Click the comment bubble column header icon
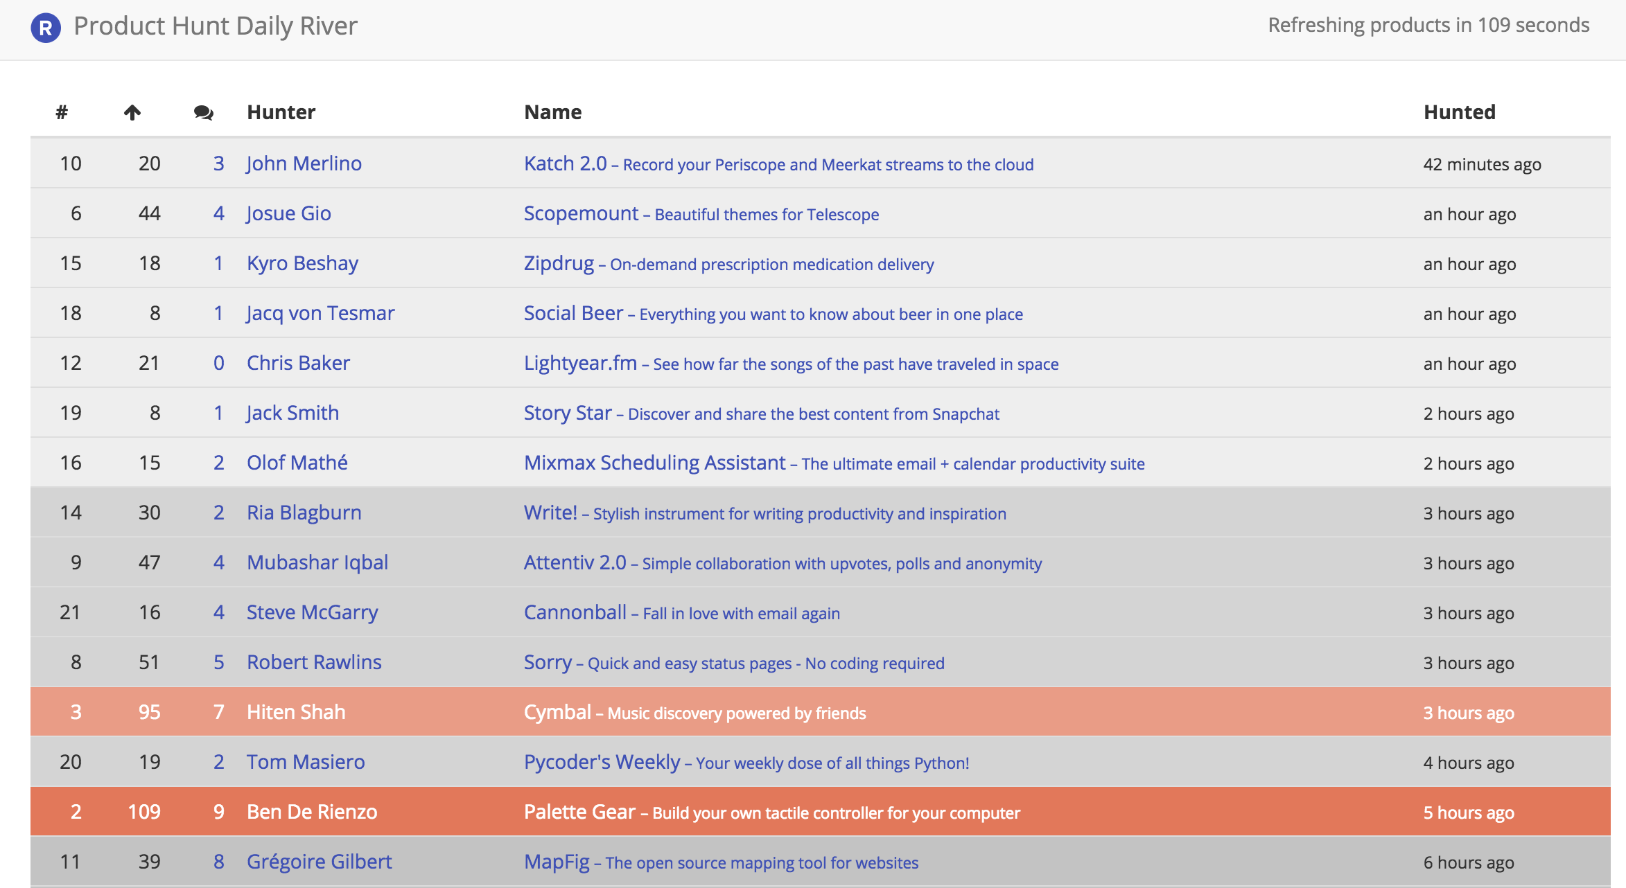 pyautogui.click(x=202, y=112)
